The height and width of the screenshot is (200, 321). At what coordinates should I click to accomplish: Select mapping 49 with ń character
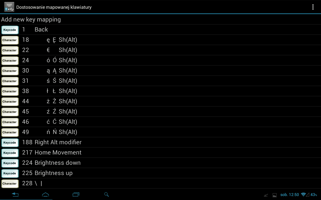coord(160,132)
